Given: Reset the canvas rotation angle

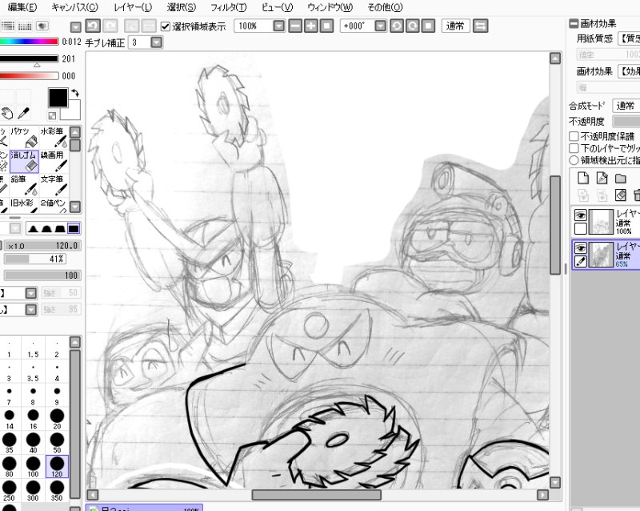Looking at the screenshot, I should coord(428,26).
